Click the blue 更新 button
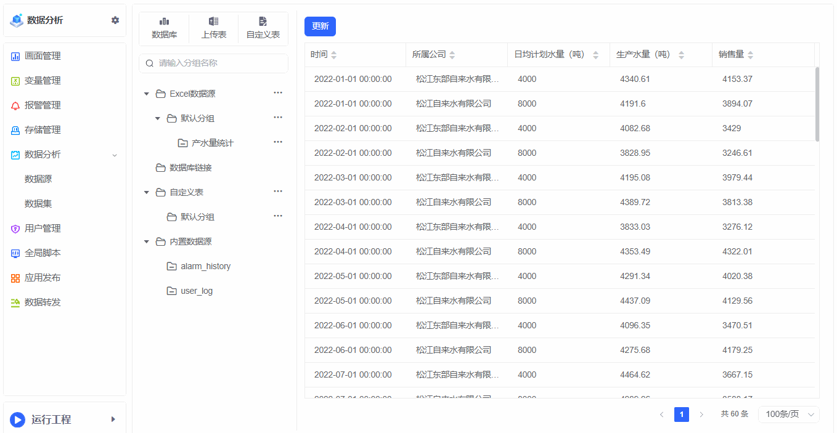Screen dimensions: 837x433 click(x=320, y=26)
